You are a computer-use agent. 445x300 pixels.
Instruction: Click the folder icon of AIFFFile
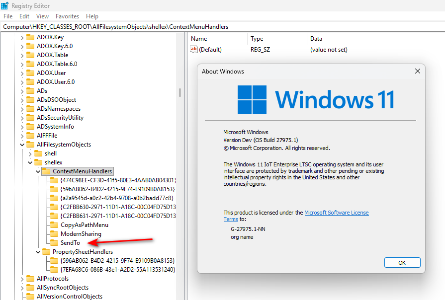(x=30, y=136)
